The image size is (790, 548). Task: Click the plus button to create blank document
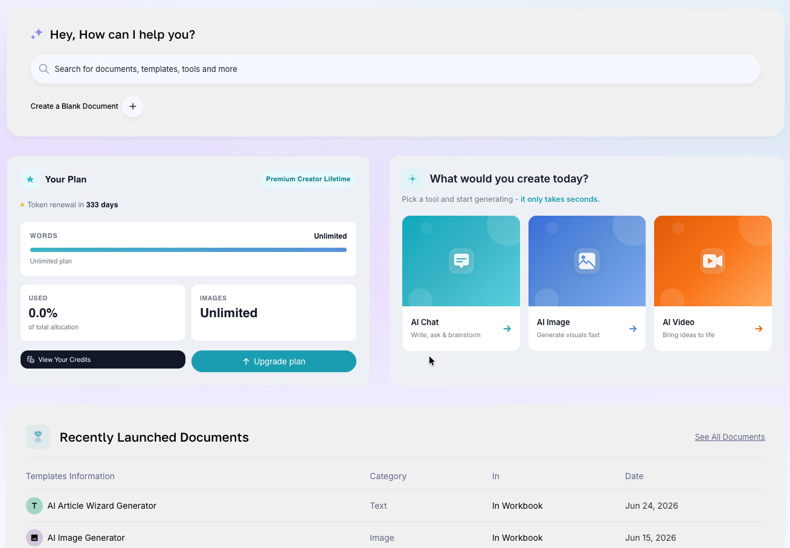coord(133,106)
